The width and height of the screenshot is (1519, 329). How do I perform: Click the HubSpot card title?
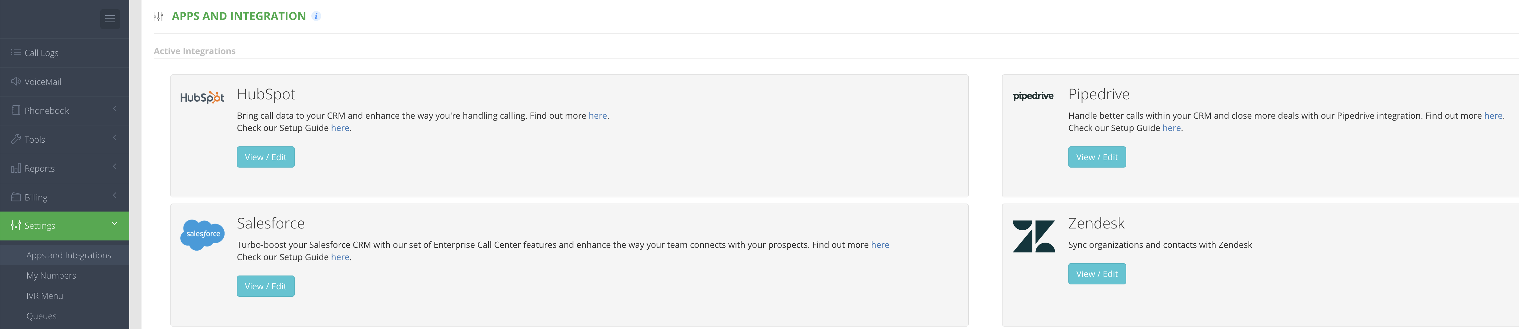point(266,94)
